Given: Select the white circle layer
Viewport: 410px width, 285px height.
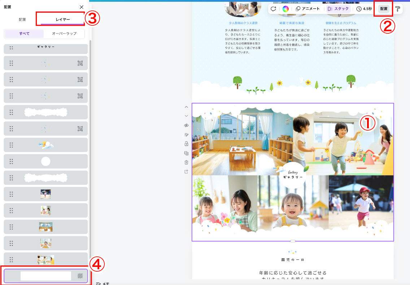Looking at the screenshot, I should pos(46,161).
